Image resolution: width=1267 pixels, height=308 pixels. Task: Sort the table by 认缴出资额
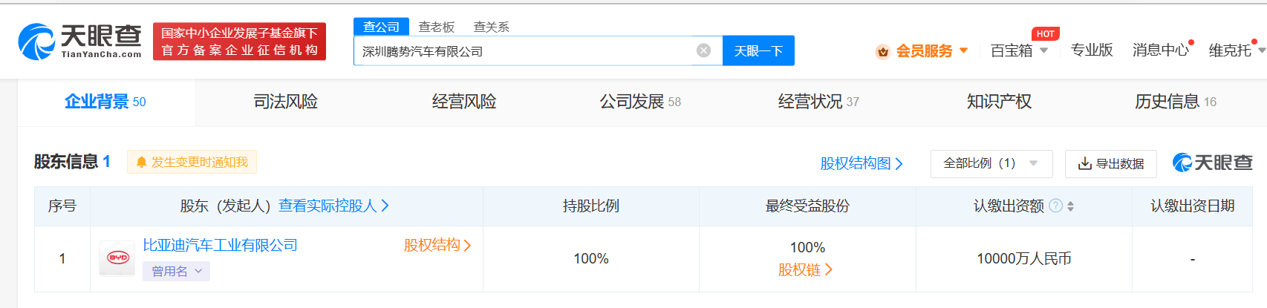pos(1070,206)
